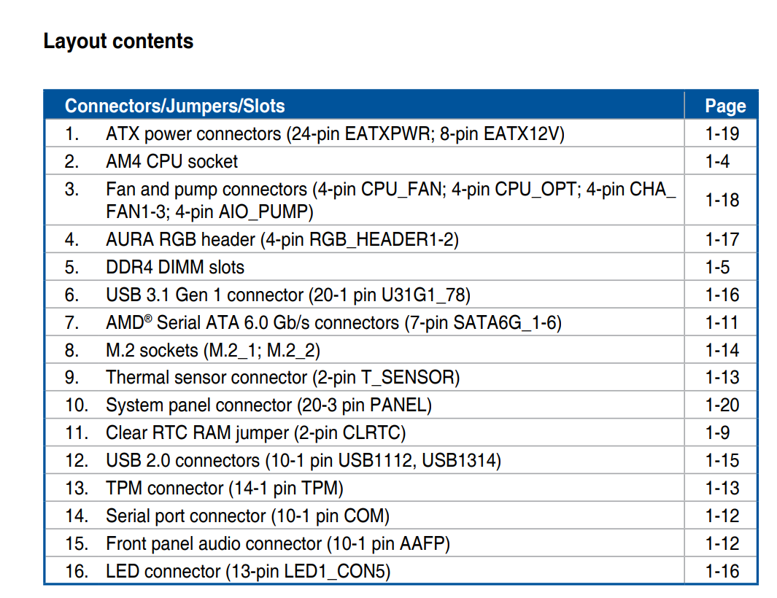Click the USB 3.1 Gen 1 connector entry
777x598 pixels.
coord(287,295)
